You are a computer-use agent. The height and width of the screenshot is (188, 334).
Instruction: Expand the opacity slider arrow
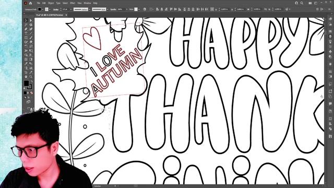coord(127,9)
